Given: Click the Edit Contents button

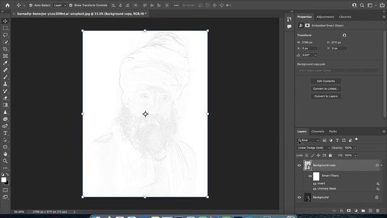Looking at the screenshot, I should click(326, 81).
